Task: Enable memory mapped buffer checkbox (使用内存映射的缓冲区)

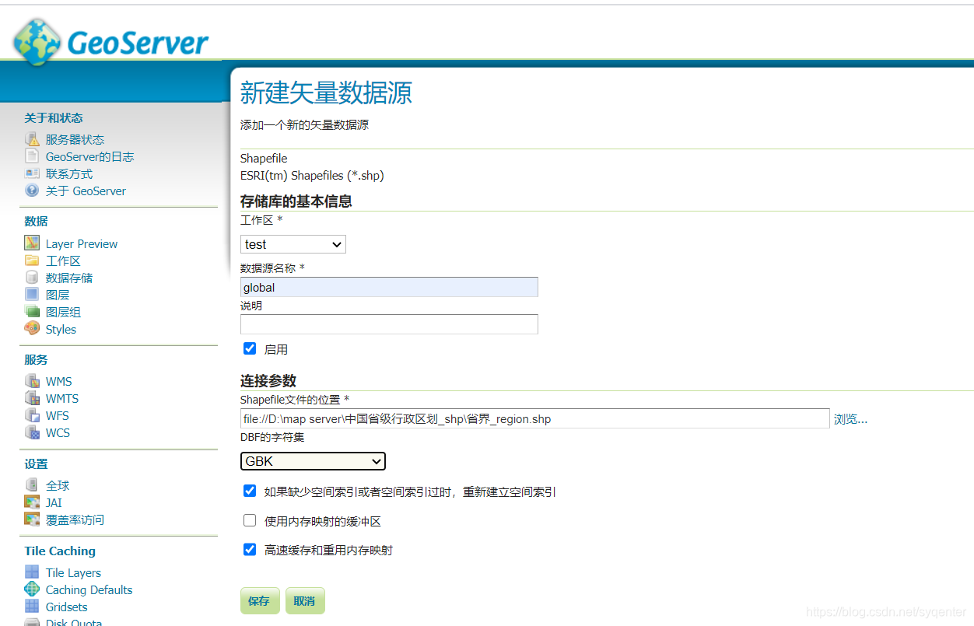Action: click(x=250, y=520)
